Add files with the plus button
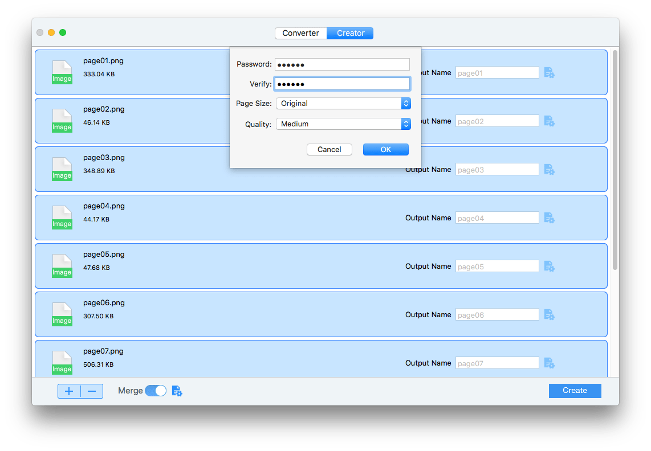This screenshot has height=451, width=651. click(69, 391)
